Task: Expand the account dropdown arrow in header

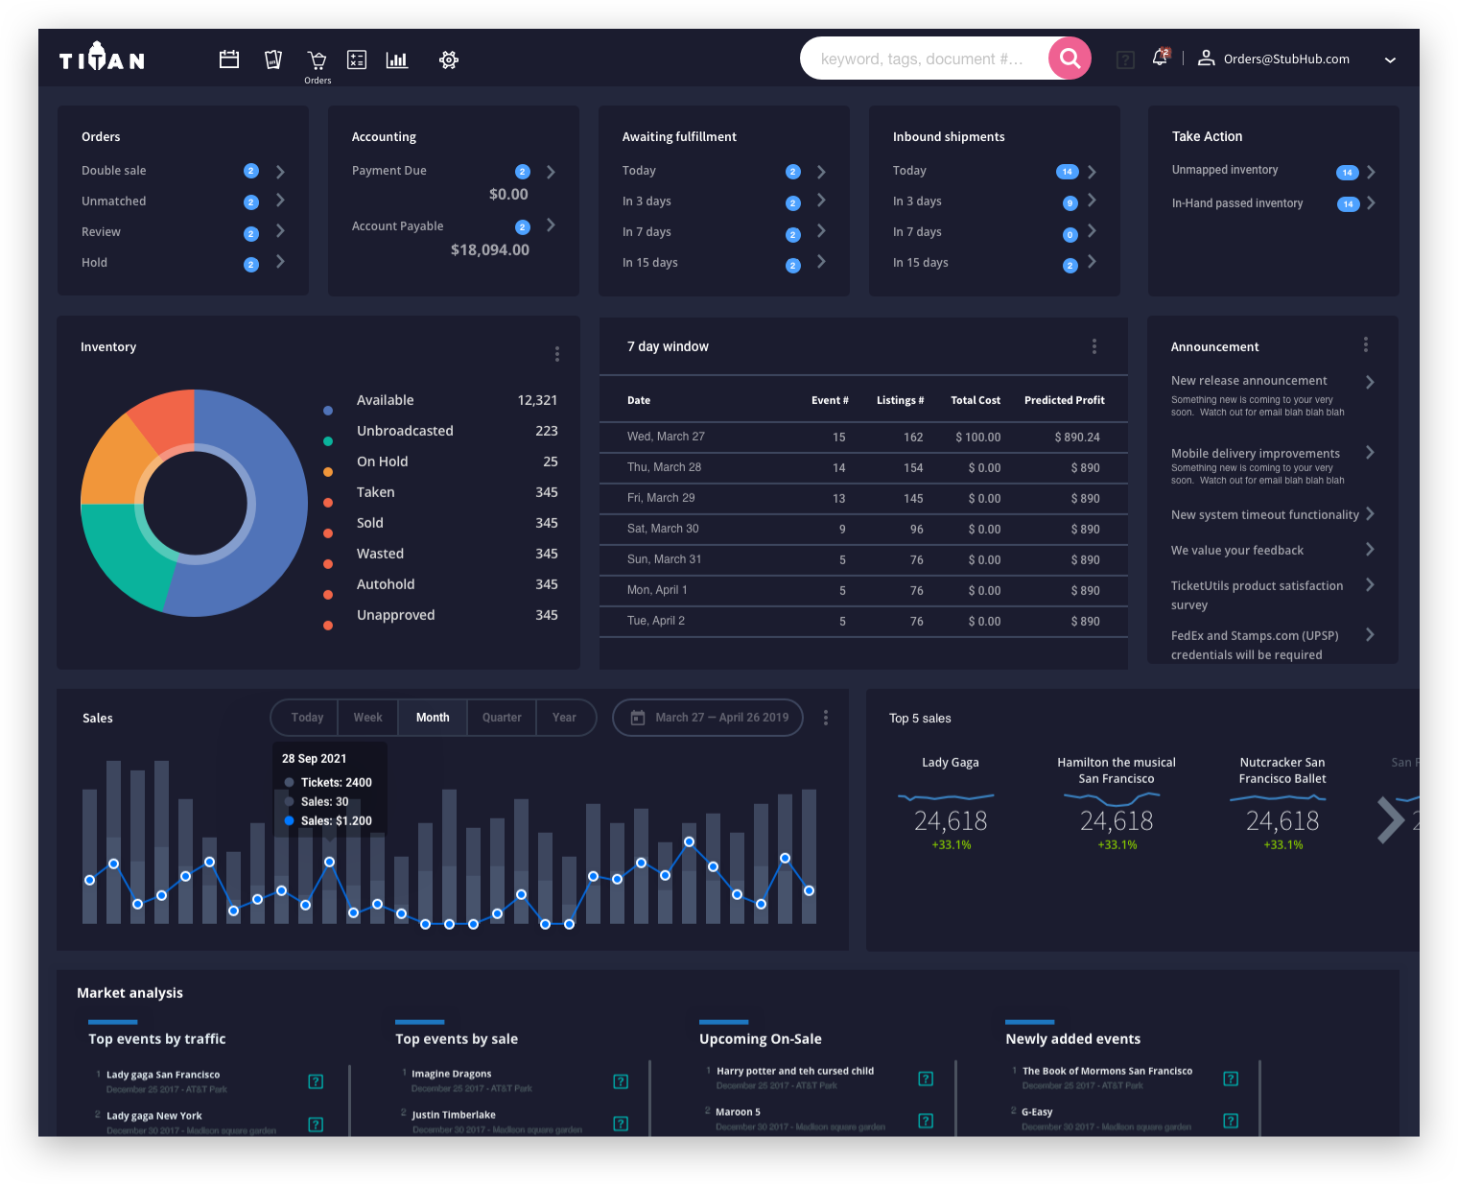Action: [1390, 59]
